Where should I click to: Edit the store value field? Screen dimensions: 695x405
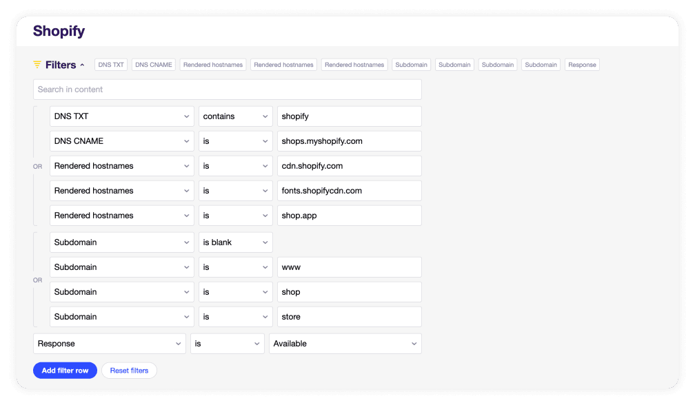tap(350, 317)
